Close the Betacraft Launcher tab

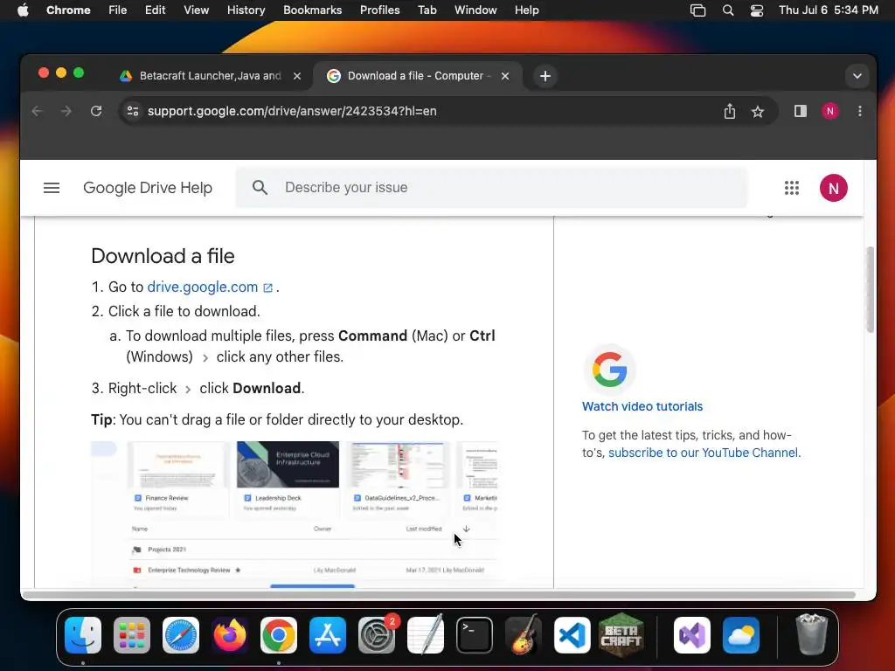[x=297, y=76]
